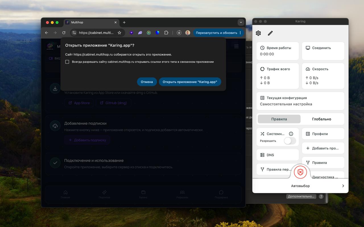Image resolution: width=364 pixels, height=227 pixels.
Task: Click Chrome's forward arrow
Action: pos(55,33)
